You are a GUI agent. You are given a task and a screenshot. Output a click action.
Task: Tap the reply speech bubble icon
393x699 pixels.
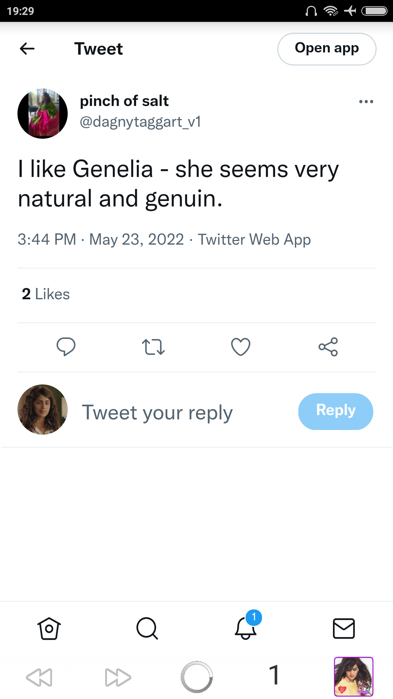(66, 347)
